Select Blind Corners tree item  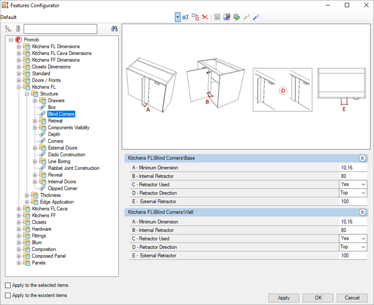coord(61,114)
